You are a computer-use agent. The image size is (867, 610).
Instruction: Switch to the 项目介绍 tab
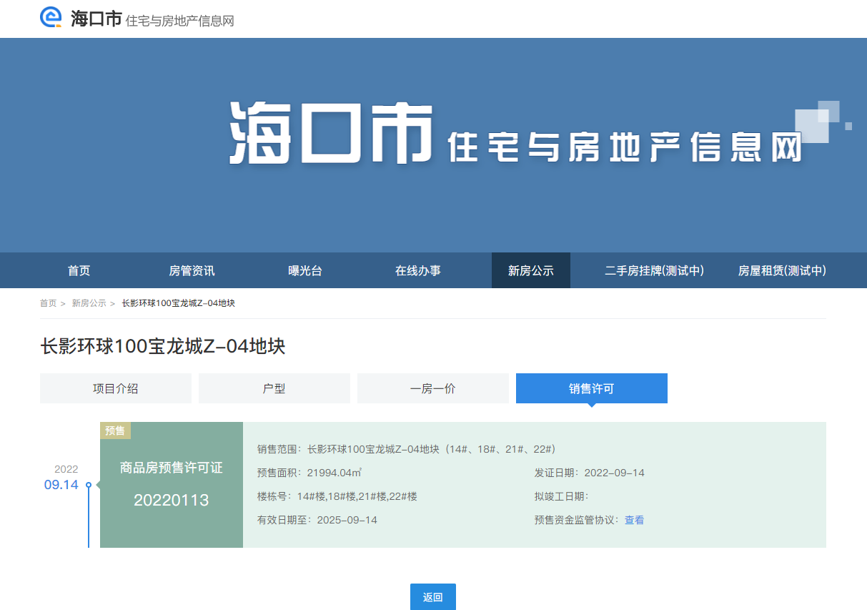(x=116, y=388)
